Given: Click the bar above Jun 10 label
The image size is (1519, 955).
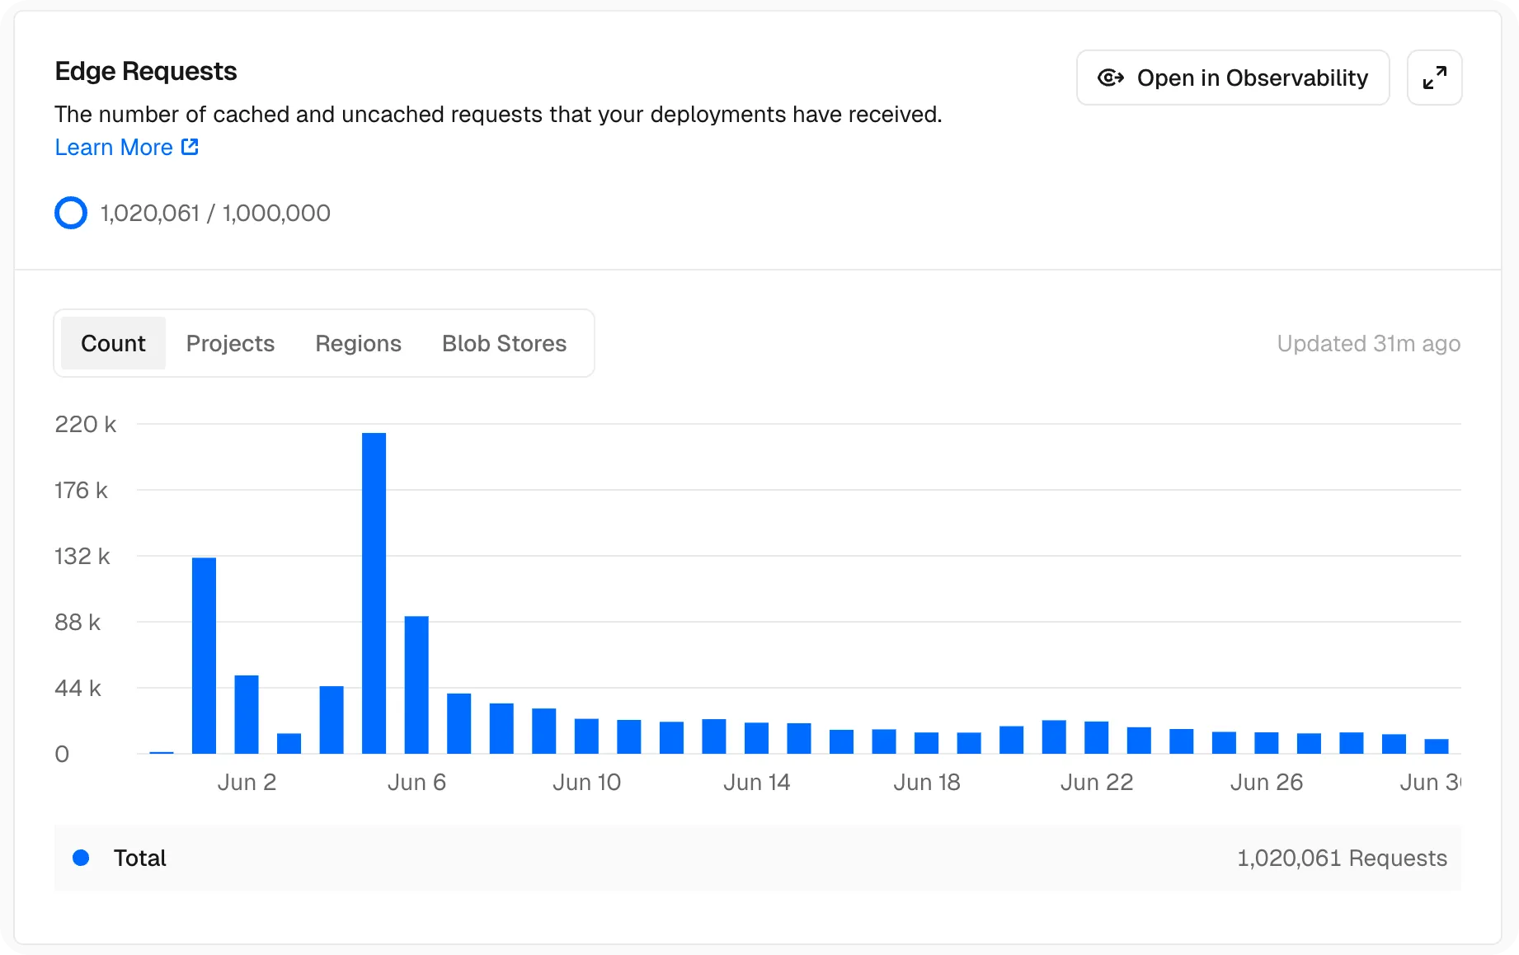Looking at the screenshot, I should tap(586, 736).
